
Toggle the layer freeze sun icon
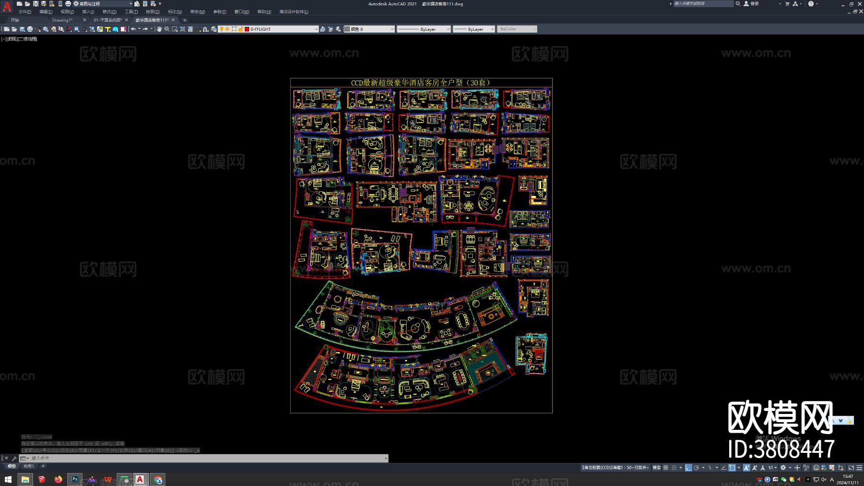click(228, 29)
